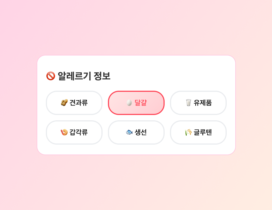Click the shrimp icon on the 갑각류 chip
Image resolution: width=272 pixels, height=210 pixels.
click(x=64, y=132)
